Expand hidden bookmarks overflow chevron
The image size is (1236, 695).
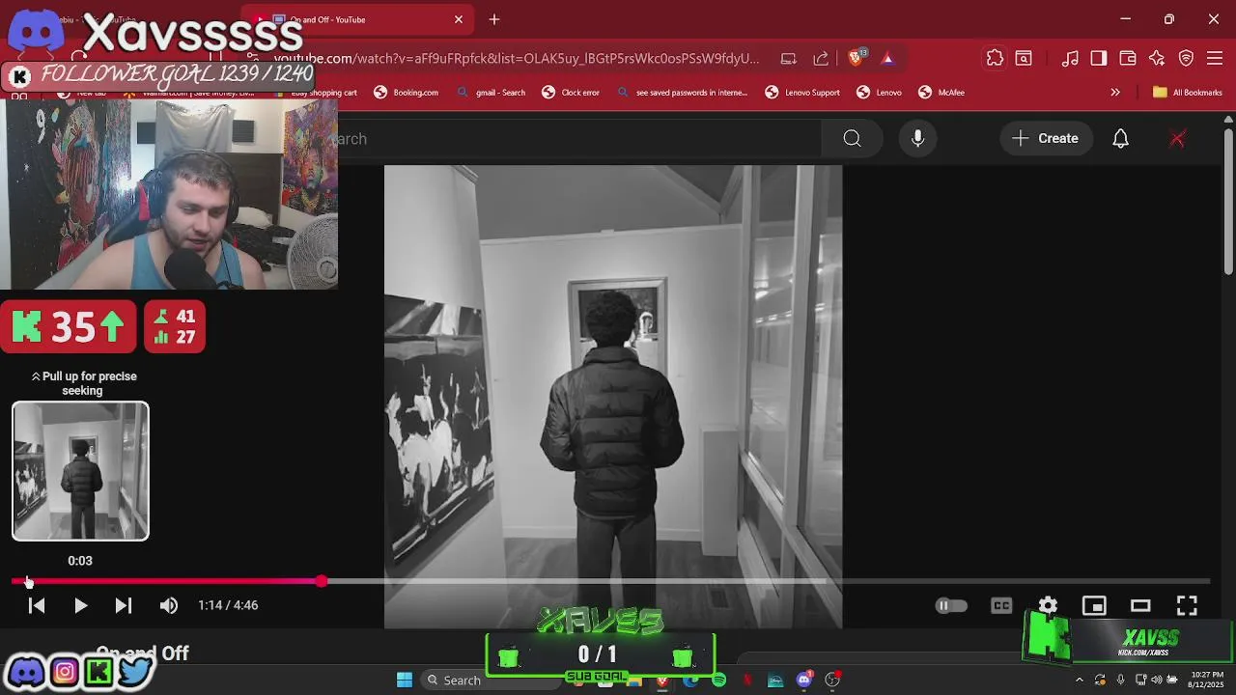[x=1115, y=93]
